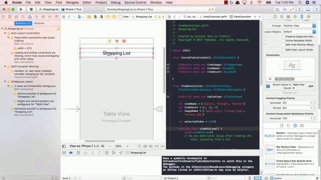Check Safe Area Relative Margins checkbox

click(283, 44)
